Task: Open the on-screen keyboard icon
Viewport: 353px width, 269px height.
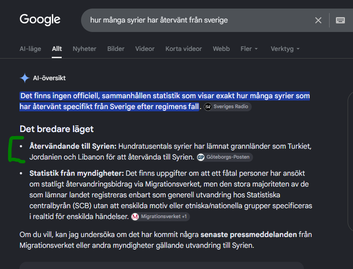Action: (340, 20)
